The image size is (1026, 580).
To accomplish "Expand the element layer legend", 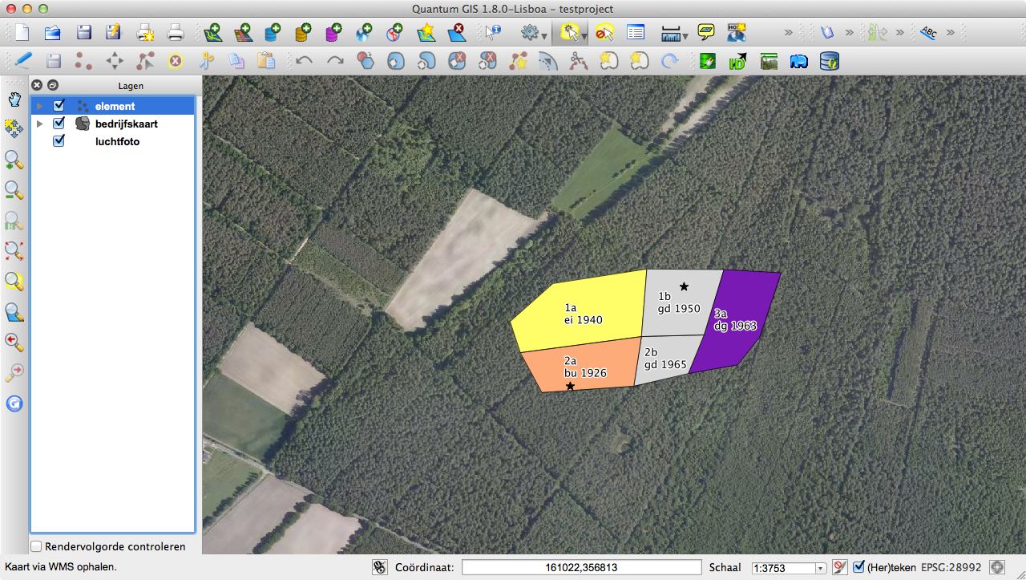I will [x=38, y=106].
